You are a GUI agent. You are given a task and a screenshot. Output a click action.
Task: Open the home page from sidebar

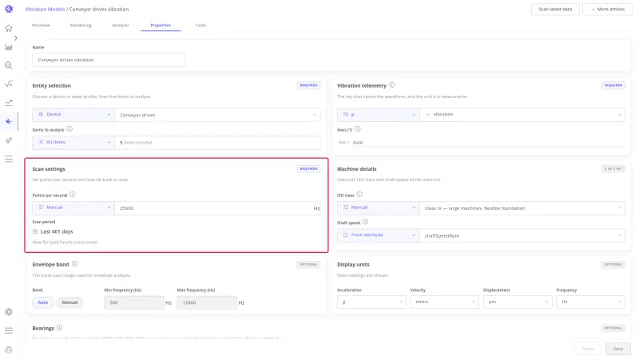[9, 28]
